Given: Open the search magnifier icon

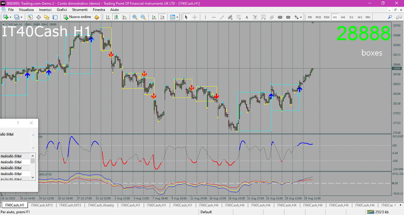Looking at the screenshot, I should pos(390,17).
